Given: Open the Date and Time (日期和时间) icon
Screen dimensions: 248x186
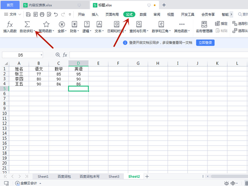Looking at the screenshot, I should 117,24.
